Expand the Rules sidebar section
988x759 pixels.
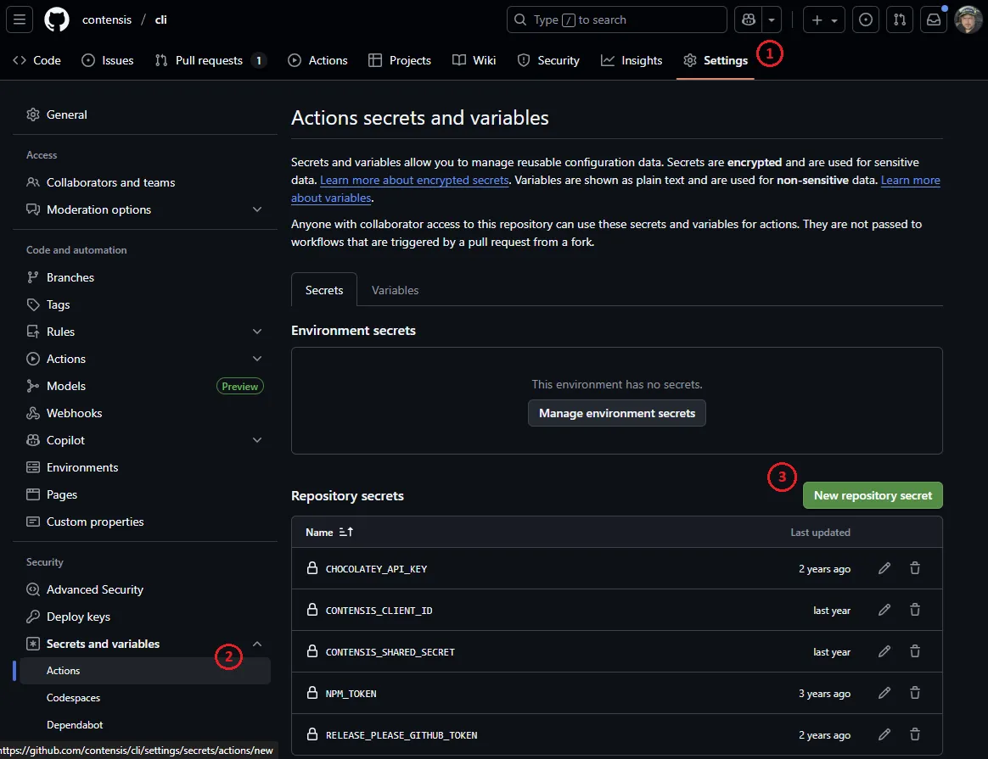coord(257,332)
